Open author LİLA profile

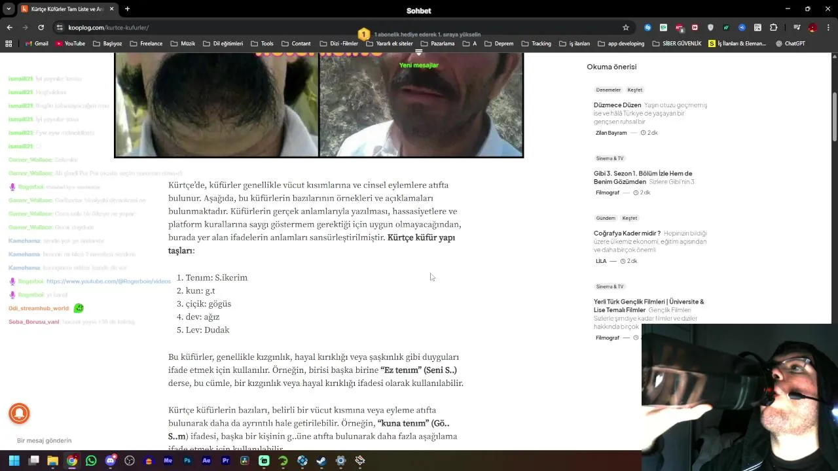click(x=601, y=261)
